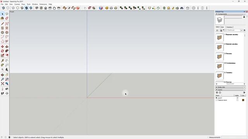Click the red SketchUp logo toolbar icon
Viewport: 248px width, 139px height.
pos(78,8)
